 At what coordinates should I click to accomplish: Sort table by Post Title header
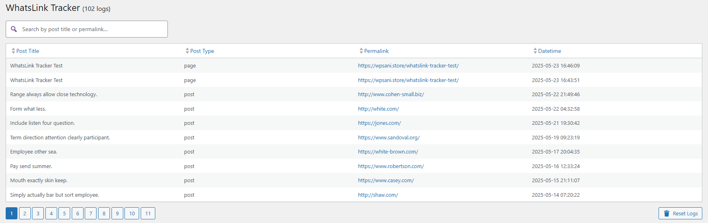28,51
